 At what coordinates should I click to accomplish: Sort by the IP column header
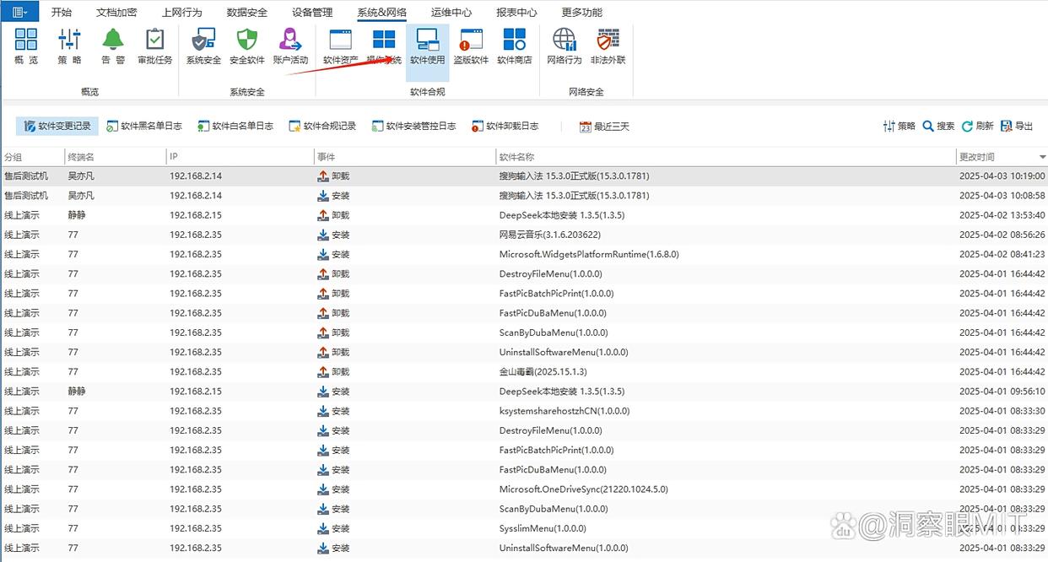240,157
